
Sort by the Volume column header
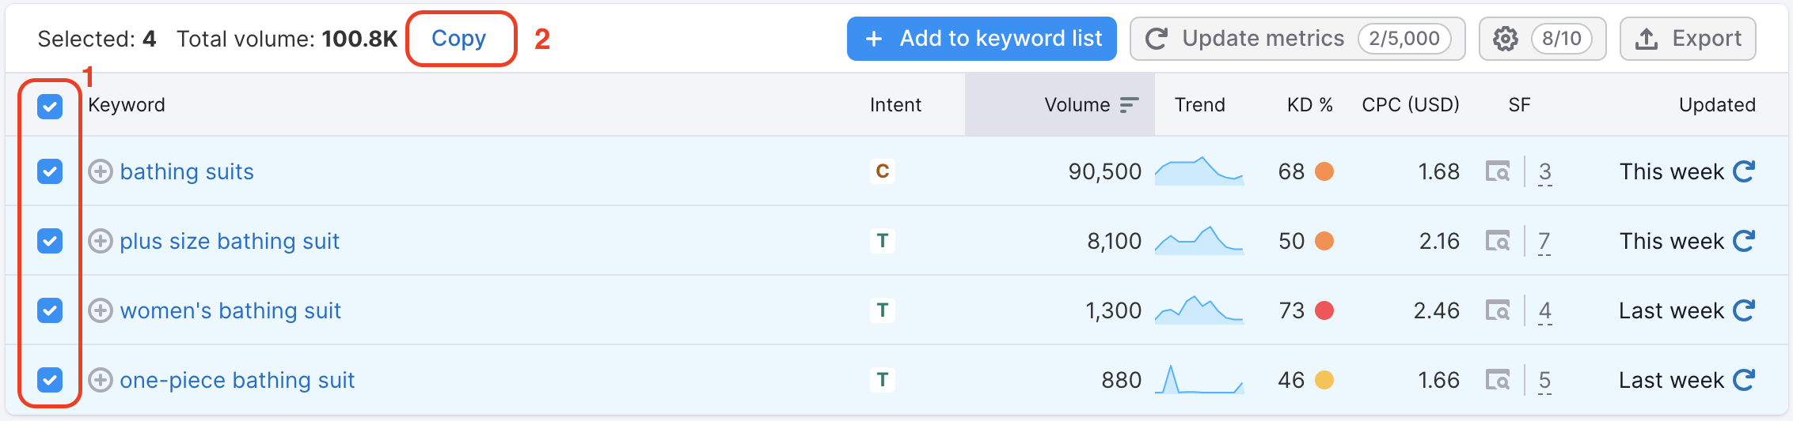coord(1060,104)
